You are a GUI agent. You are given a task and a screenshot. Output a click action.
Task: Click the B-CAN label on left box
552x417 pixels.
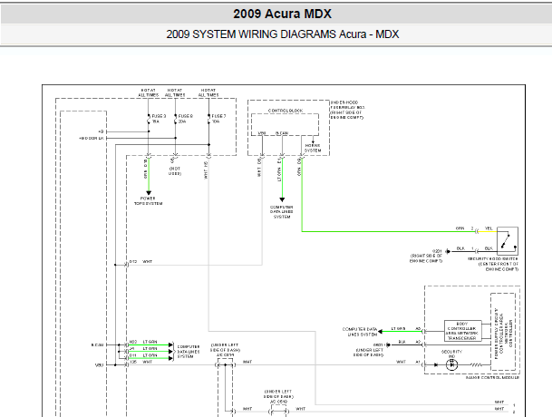tap(98, 345)
